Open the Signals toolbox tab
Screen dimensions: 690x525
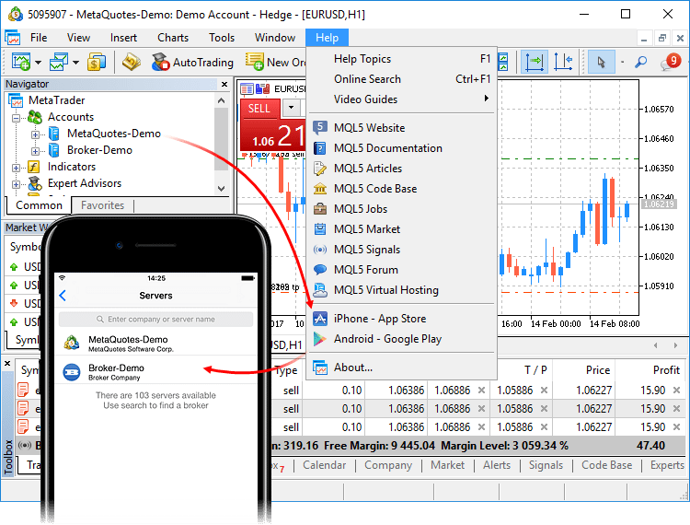tap(546, 465)
